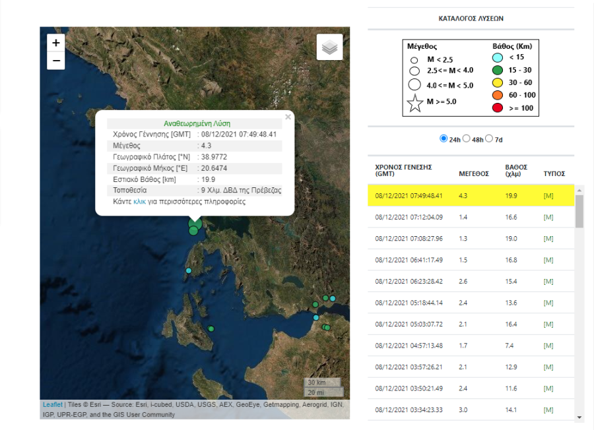
Task: Select the 24h time range
Action: click(x=444, y=138)
